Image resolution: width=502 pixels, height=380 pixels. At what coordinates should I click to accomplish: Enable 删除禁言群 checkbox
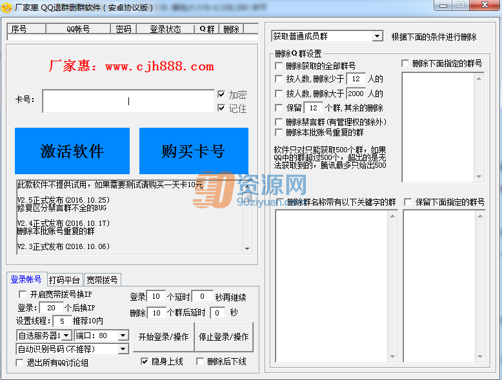pos(279,122)
